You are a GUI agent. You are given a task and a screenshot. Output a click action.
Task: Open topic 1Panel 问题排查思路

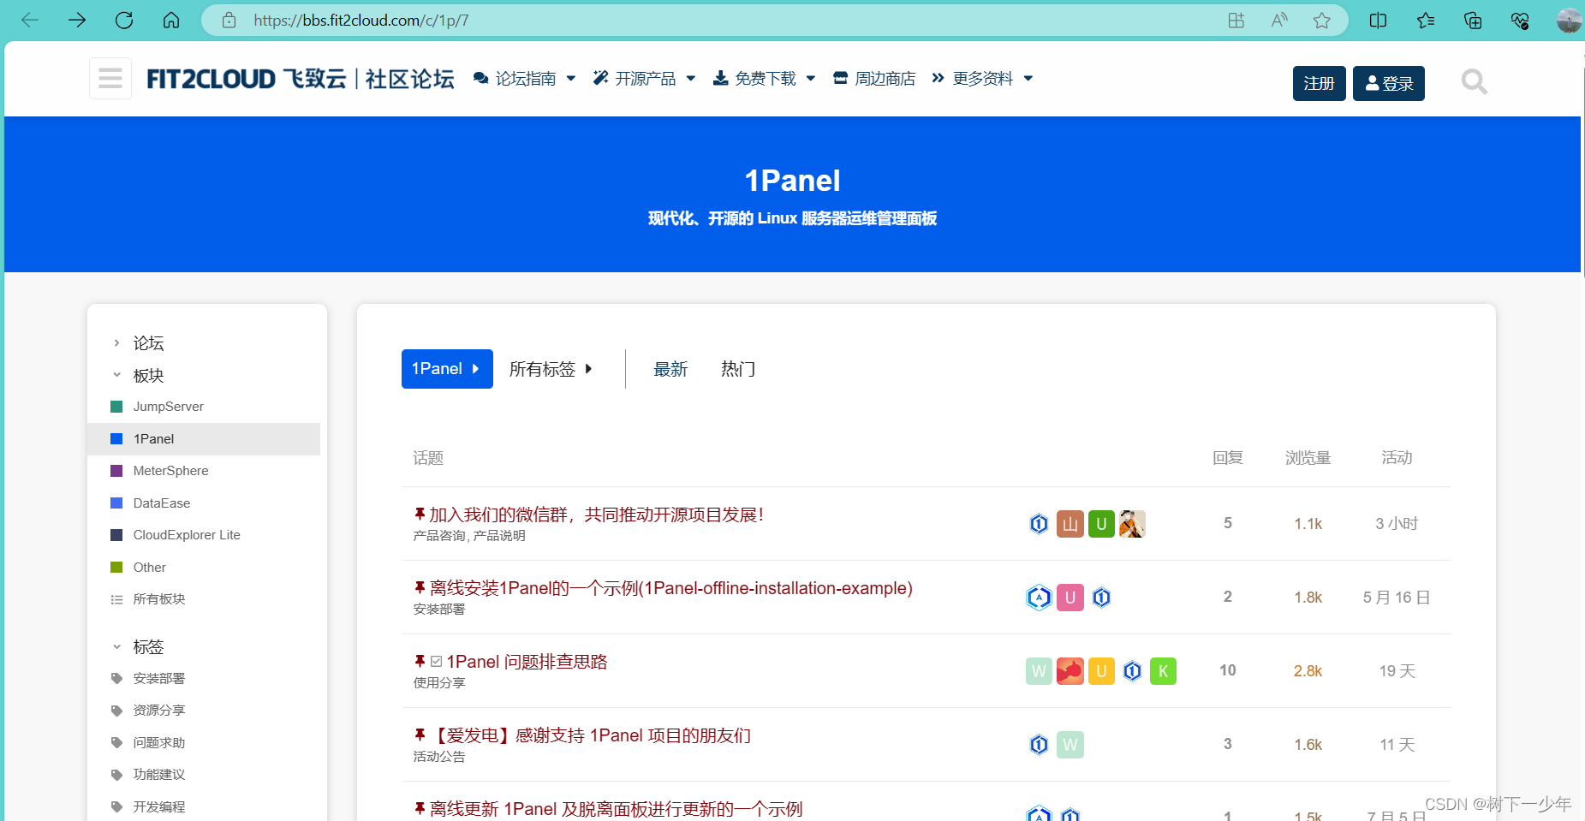click(x=527, y=662)
